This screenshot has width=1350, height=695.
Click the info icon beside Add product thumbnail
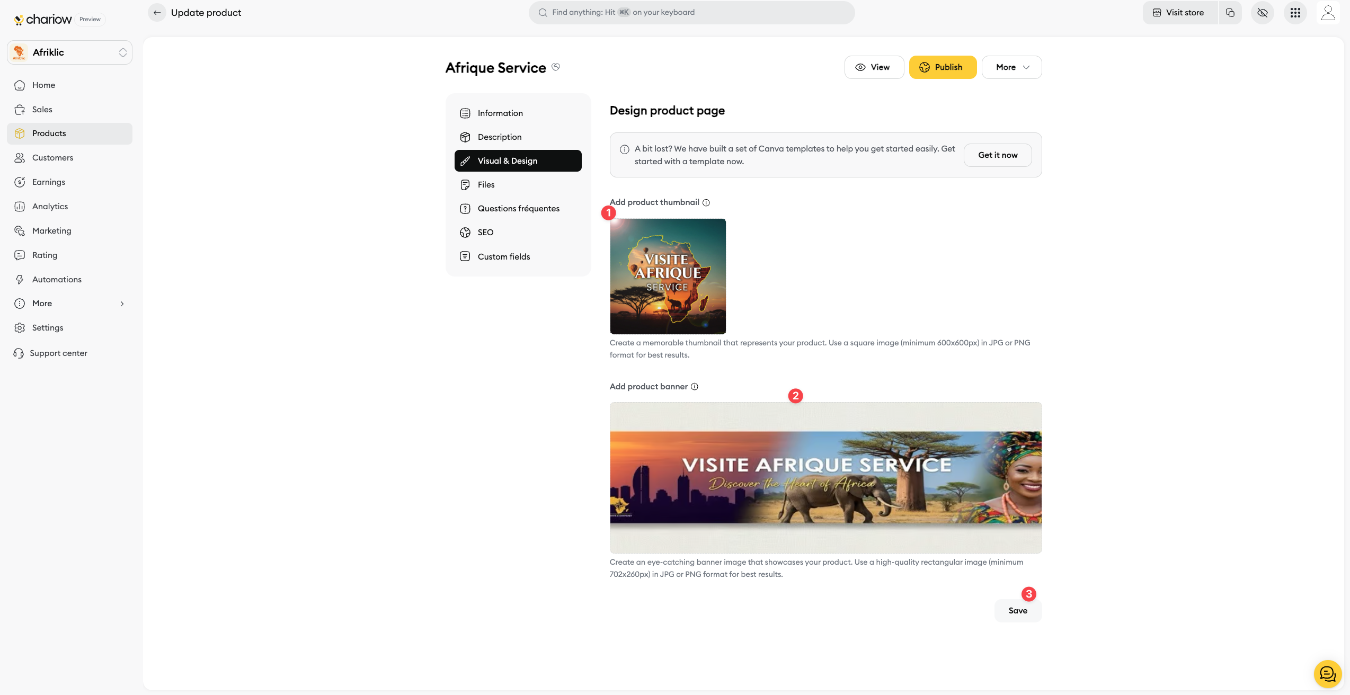[706, 202]
